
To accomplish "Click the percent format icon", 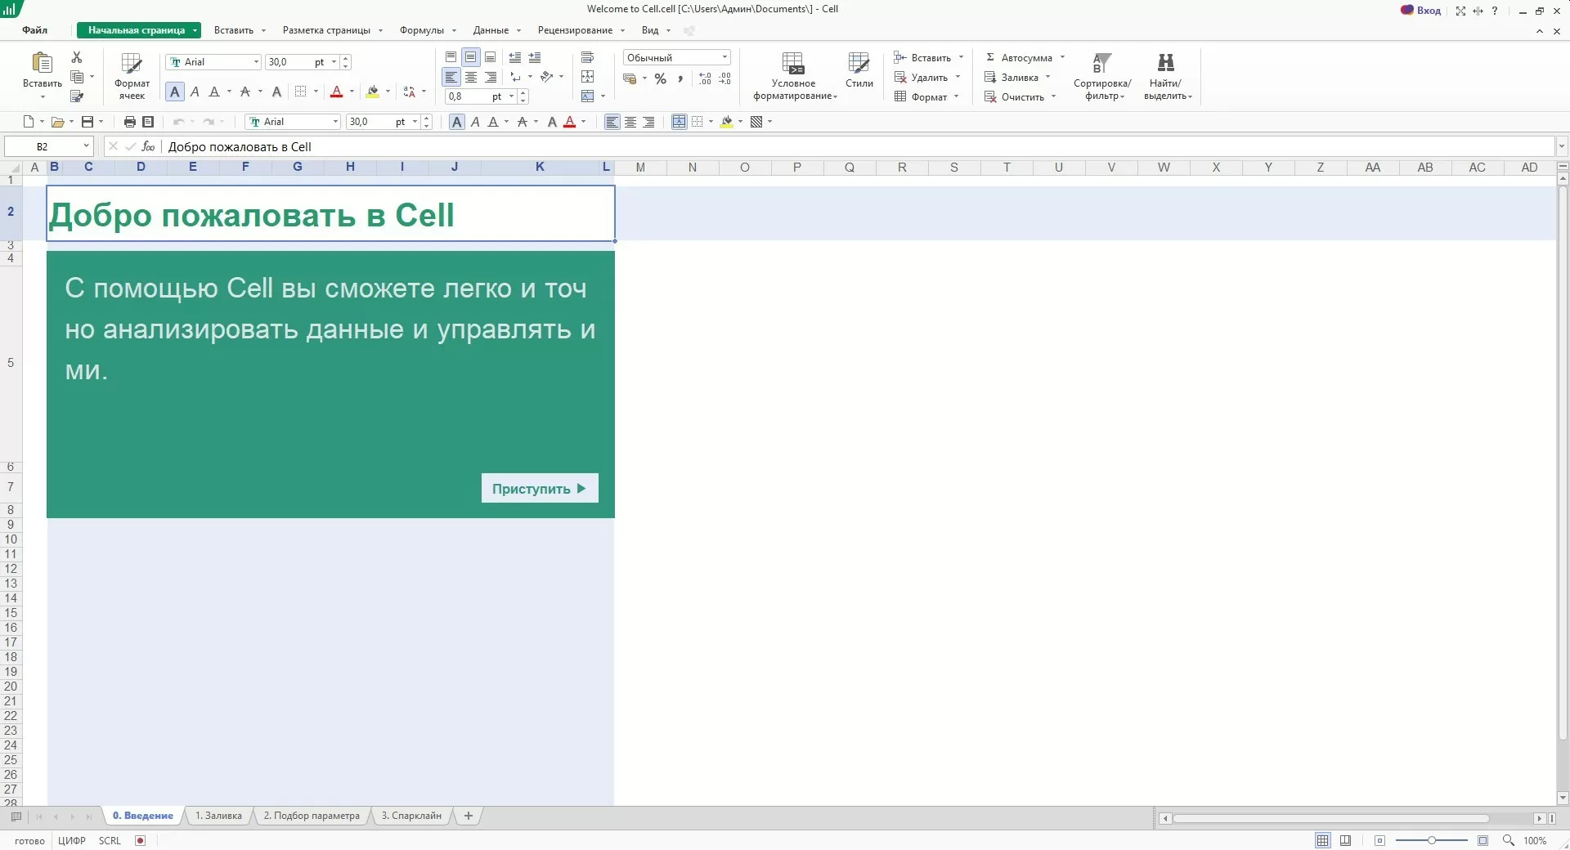I will tap(661, 79).
